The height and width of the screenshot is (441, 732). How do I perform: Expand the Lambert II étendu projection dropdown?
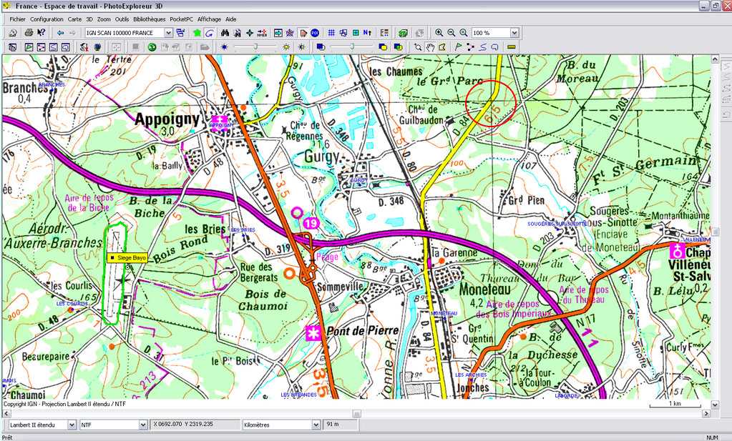[x=72, y=425]
